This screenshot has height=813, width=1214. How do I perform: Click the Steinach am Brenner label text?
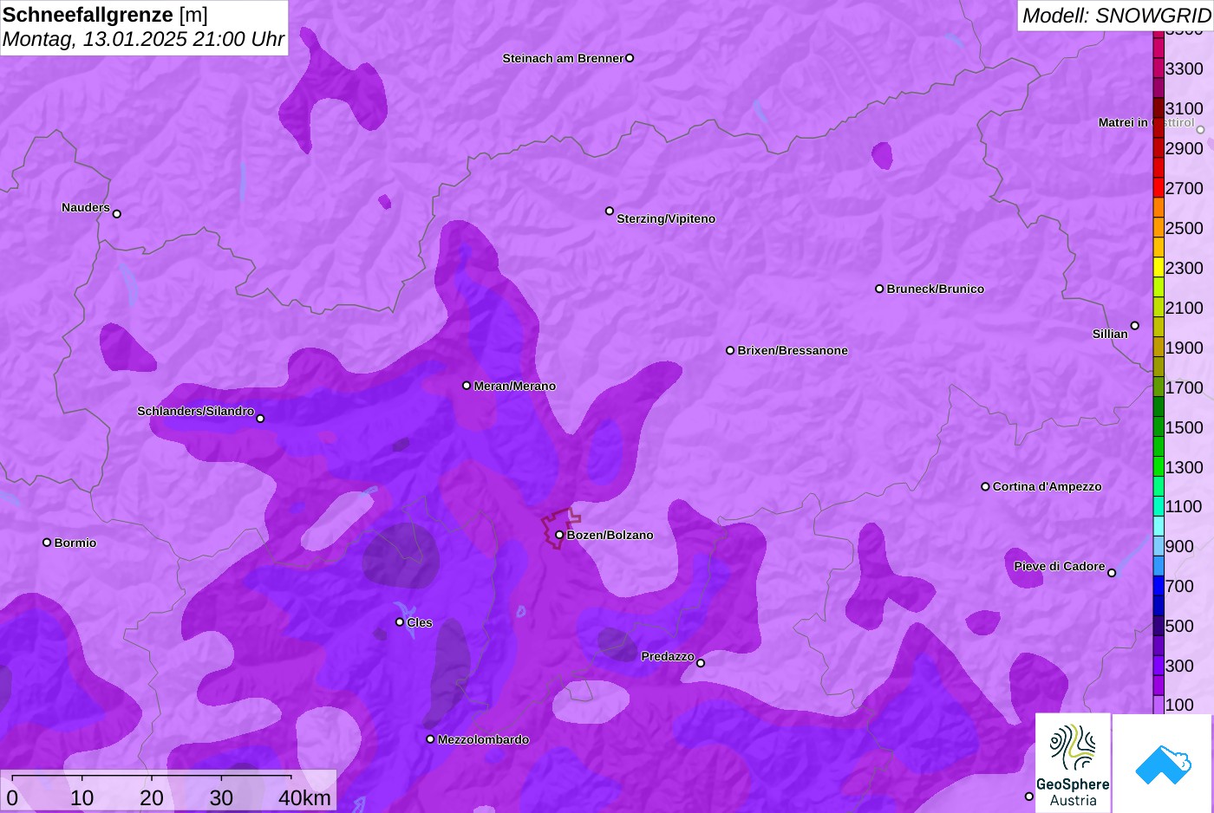click(563, 58)
